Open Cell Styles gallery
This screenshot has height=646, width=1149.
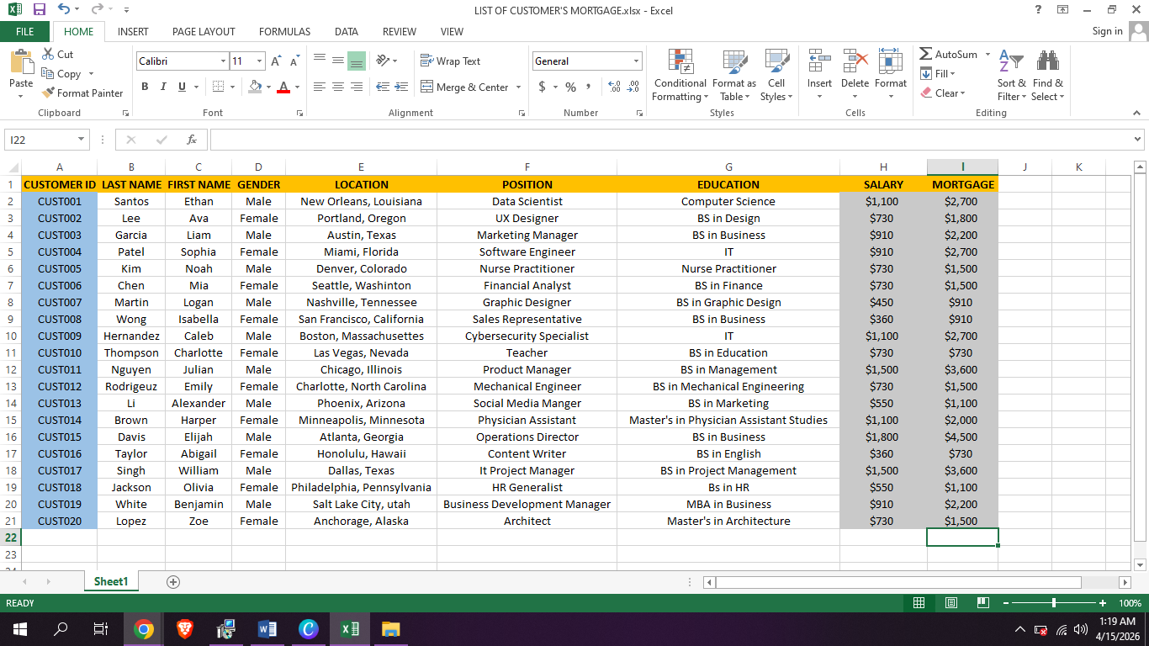point(776,75)
